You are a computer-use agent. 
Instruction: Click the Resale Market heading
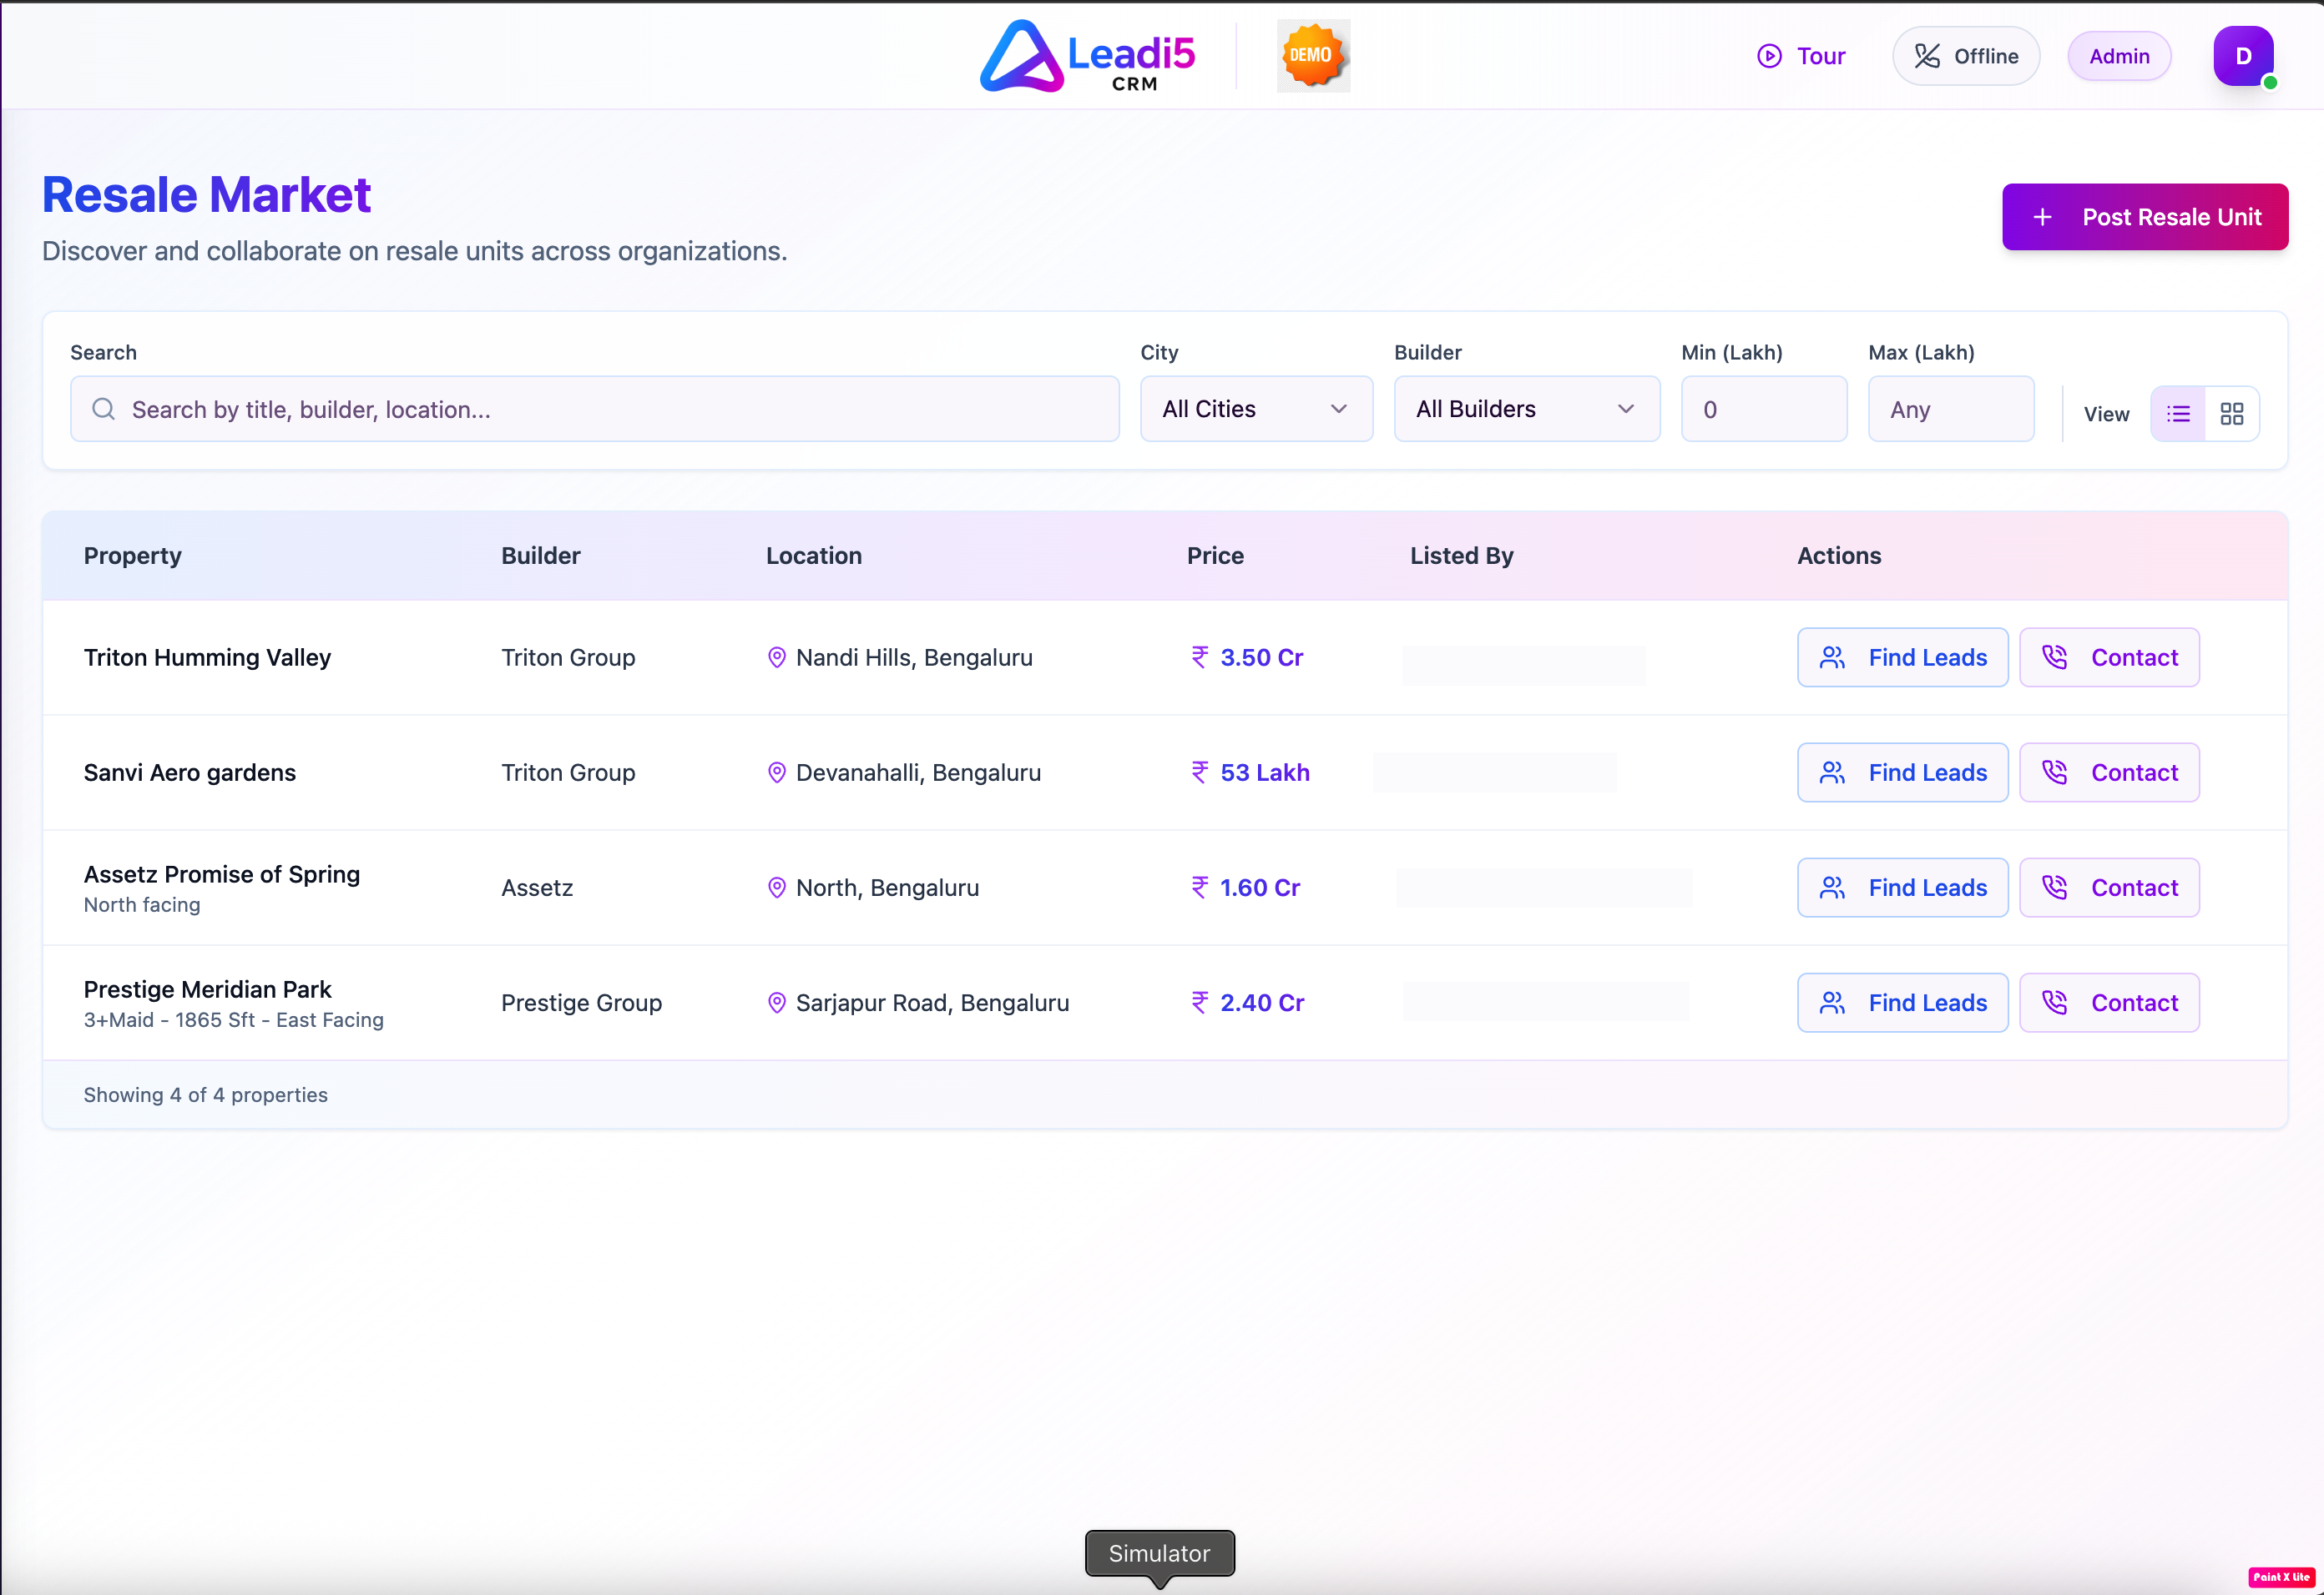pos(206,195)
